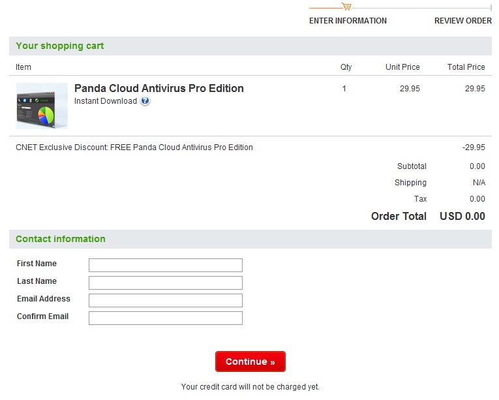Click the Instant Download help icon
This screenshot has width=499, height=400.
coord(145,101)
